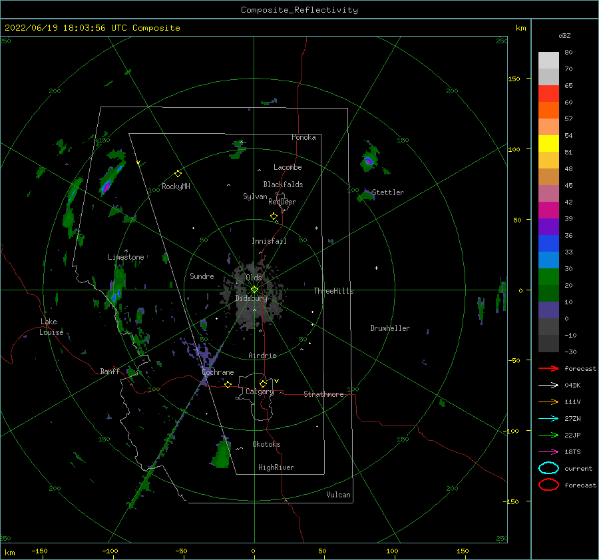Click the 04DK legend label
Viewport: 599px width, 560px height.
572,386
